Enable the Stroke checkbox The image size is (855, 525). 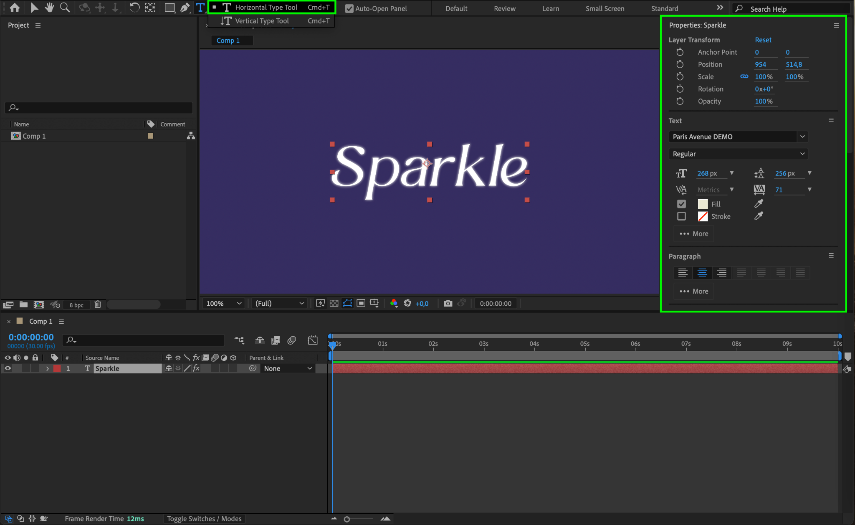[681, 216]
